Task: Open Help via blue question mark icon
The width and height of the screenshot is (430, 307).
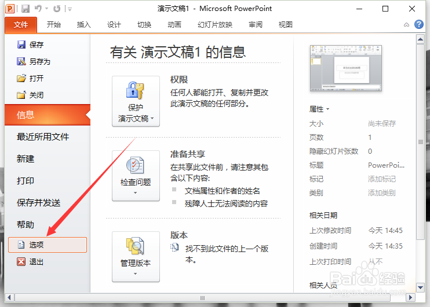Action: (419, 24)
